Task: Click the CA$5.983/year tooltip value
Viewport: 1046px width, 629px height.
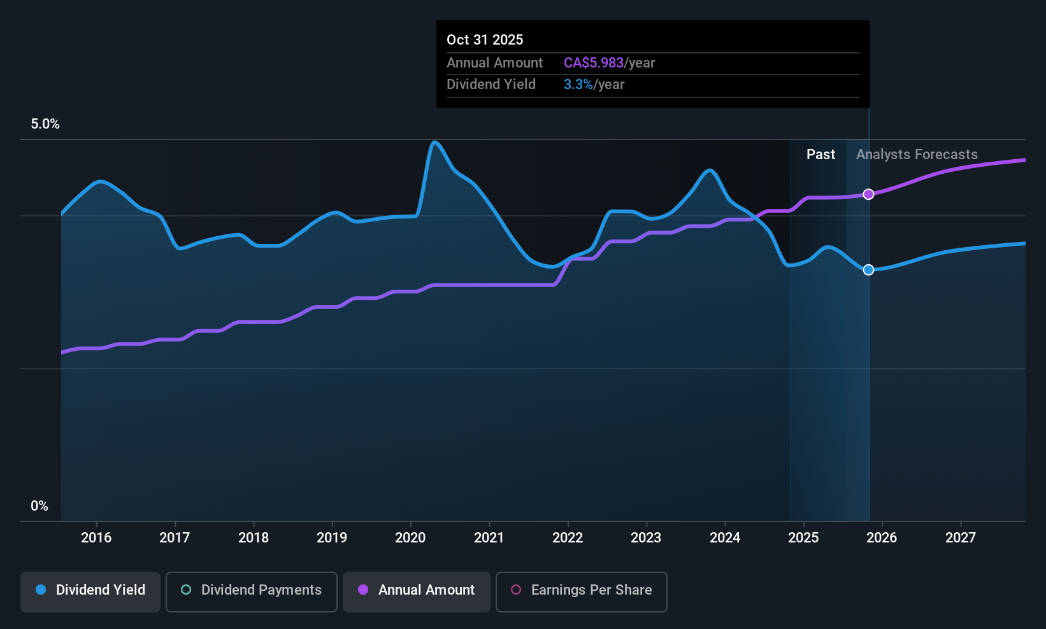Action: point(610,63)
